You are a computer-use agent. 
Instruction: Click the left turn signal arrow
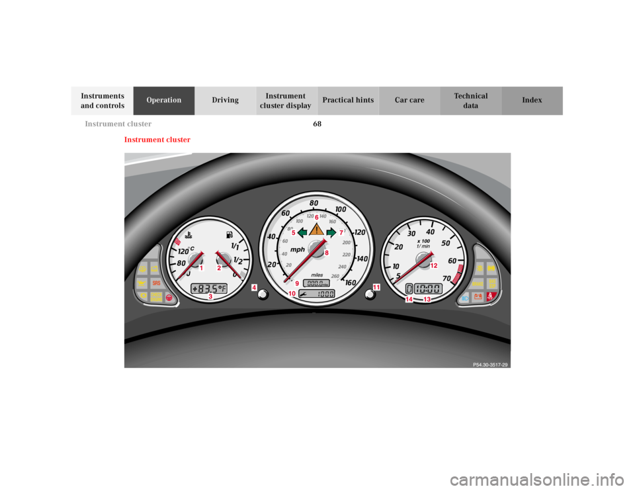click(302, 232)
